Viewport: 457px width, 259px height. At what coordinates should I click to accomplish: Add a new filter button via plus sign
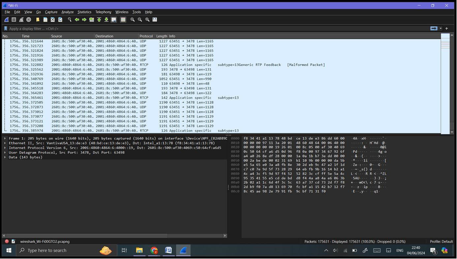447,28
